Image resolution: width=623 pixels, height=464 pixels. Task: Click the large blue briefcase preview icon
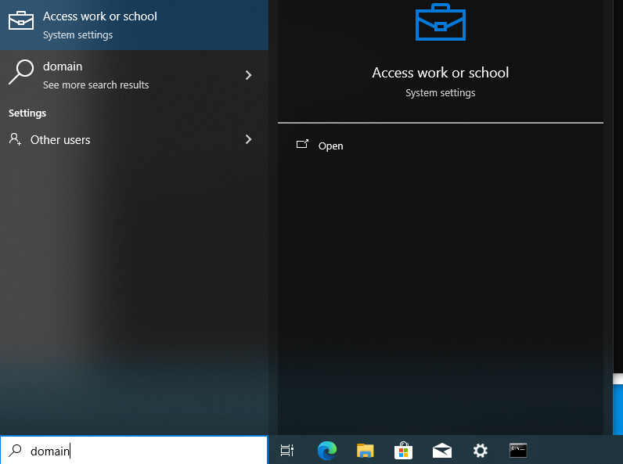(440, 22)
